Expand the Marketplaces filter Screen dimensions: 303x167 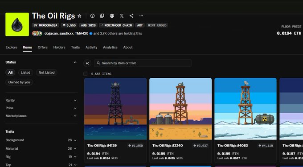(x=41, y=116)
